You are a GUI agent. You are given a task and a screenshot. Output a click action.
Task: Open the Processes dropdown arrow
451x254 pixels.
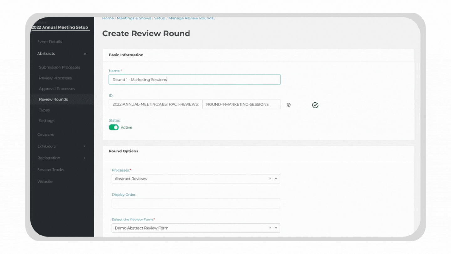(x=276, y=179)
